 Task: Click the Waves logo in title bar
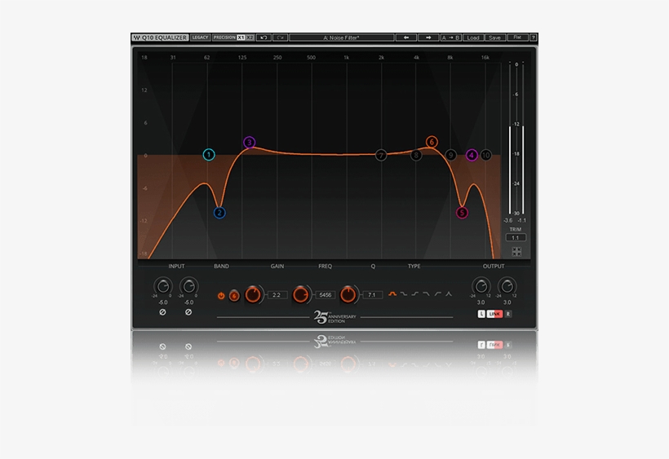136,38
